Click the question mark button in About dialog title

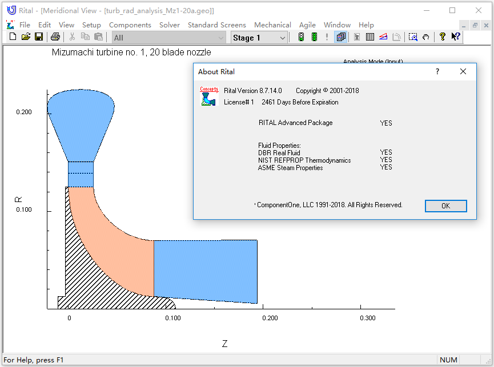tap(437, 71)
